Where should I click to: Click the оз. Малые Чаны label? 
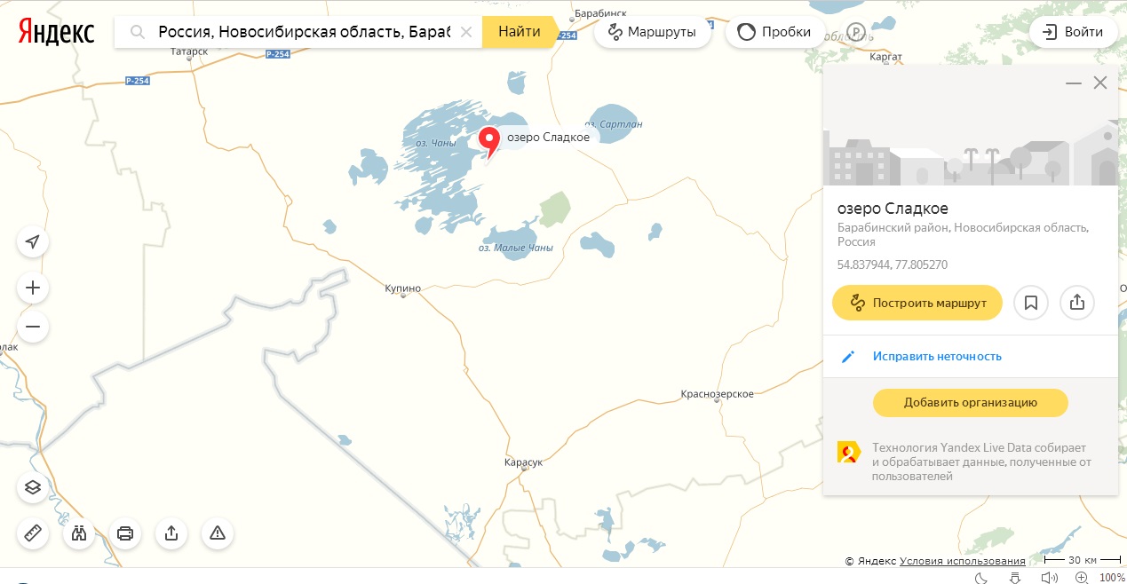pyautogui.click(x=516, y=248)
